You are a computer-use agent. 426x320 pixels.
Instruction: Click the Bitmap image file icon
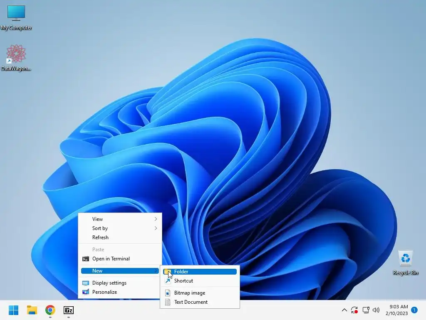tap(168, 293)
